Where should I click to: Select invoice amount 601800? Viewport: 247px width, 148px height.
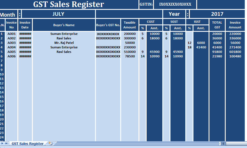(235, 52)
